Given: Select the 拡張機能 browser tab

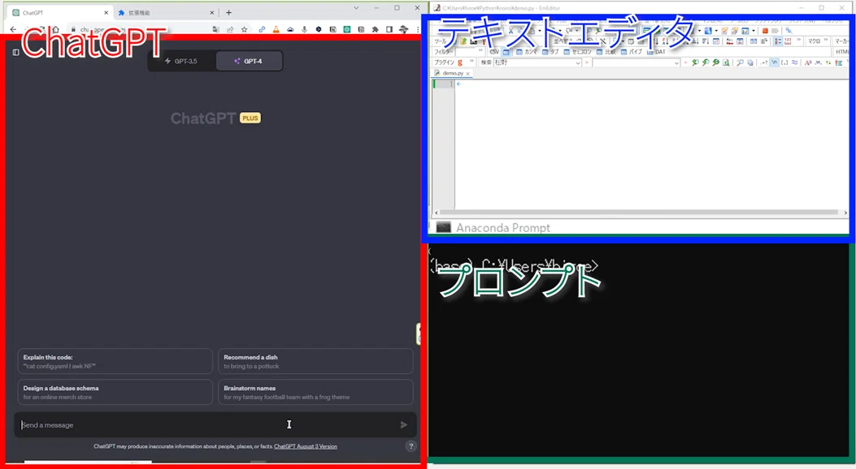Looking at the screenshot, I should point(165,12).
